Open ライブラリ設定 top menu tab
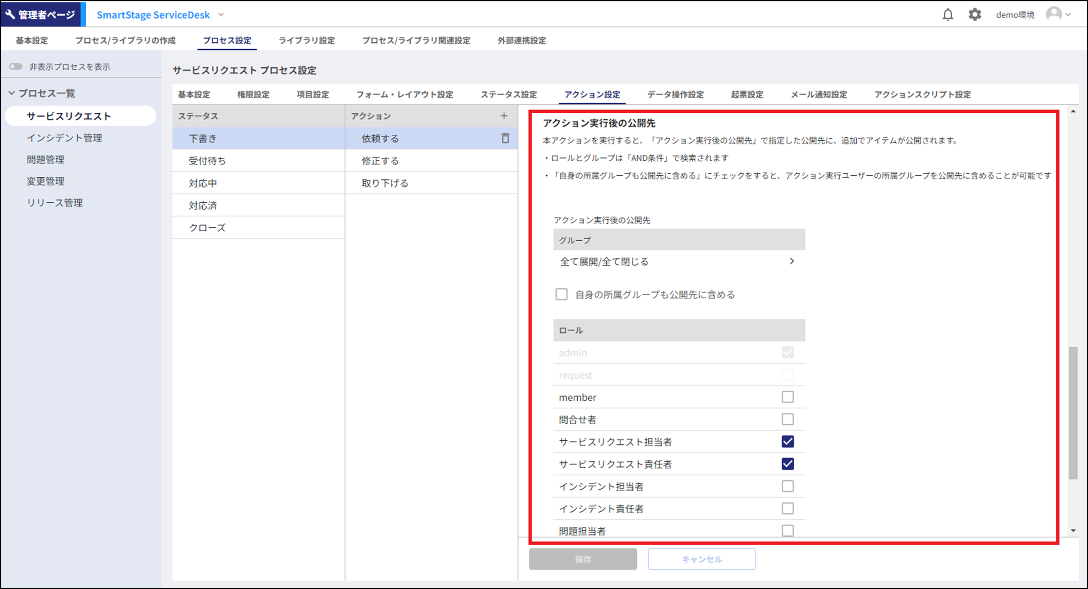Image resolution: width=1088 pixels, height=589 pixels. 306,40
